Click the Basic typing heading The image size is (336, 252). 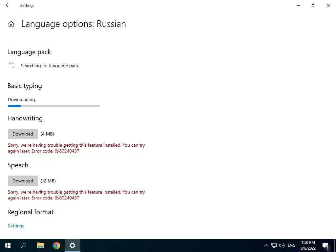tap(25, 86)
